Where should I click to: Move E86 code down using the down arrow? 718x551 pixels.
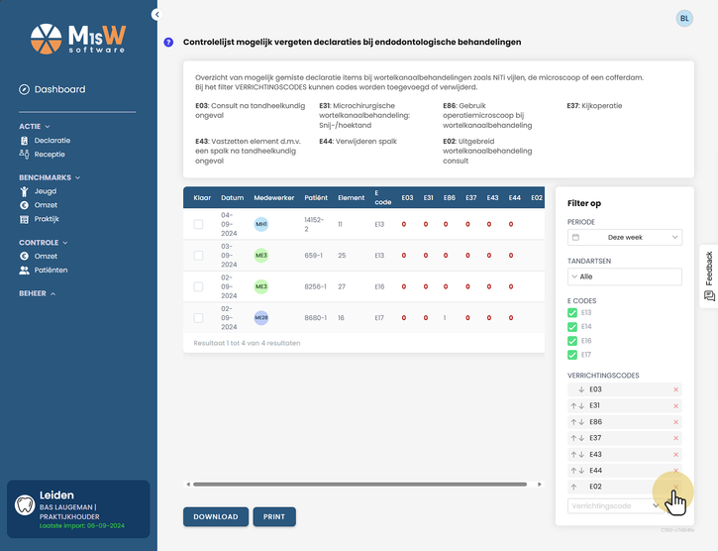(581, 422)
